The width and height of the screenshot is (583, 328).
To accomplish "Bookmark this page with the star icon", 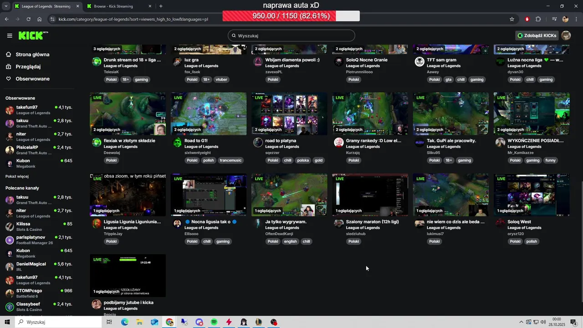I will (x=512, y=19).
